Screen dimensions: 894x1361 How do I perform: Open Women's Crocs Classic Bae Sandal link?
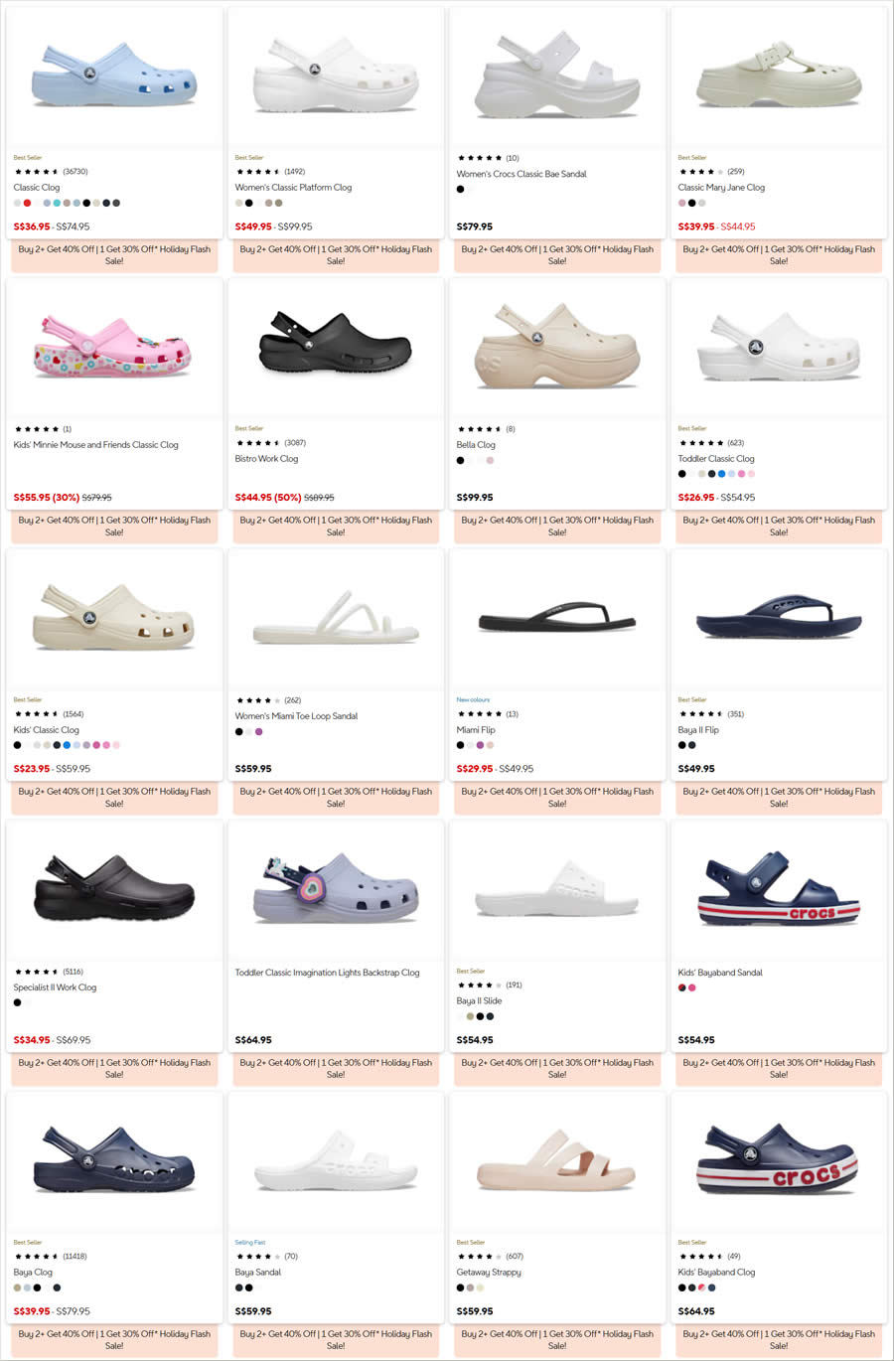pyautogui.click(x=521, y=174)
